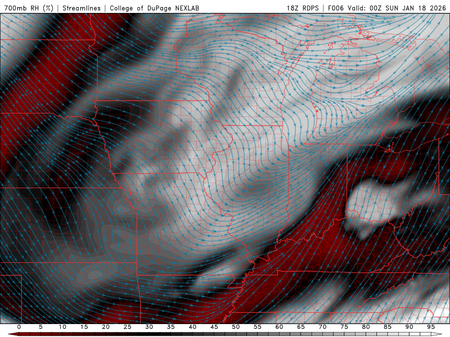
Task: Select the "60" humidity scale value
Action: coord(279,327)
